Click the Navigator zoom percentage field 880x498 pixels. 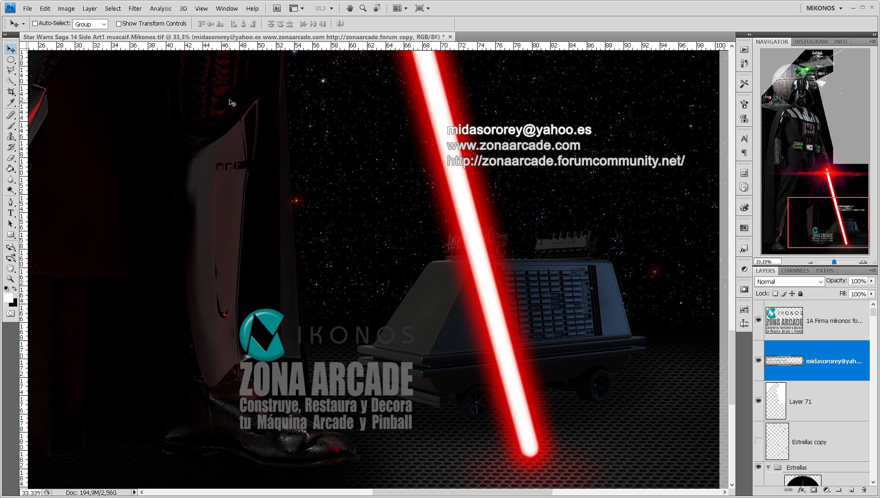767,262
